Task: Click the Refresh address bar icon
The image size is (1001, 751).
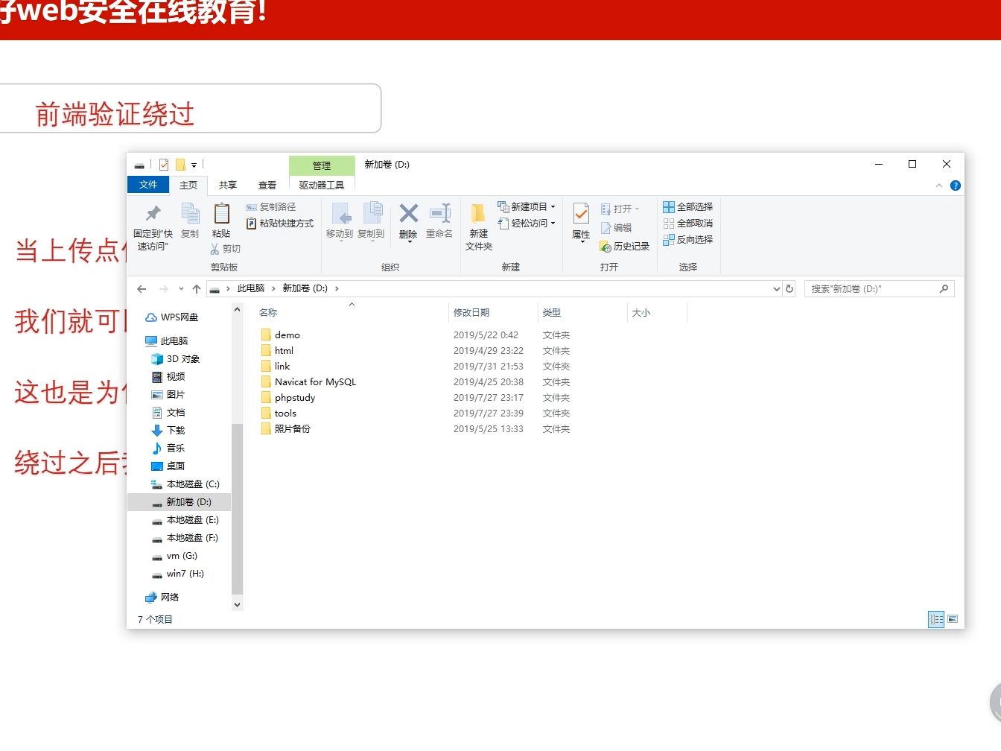Action: (x=789, y=288)
